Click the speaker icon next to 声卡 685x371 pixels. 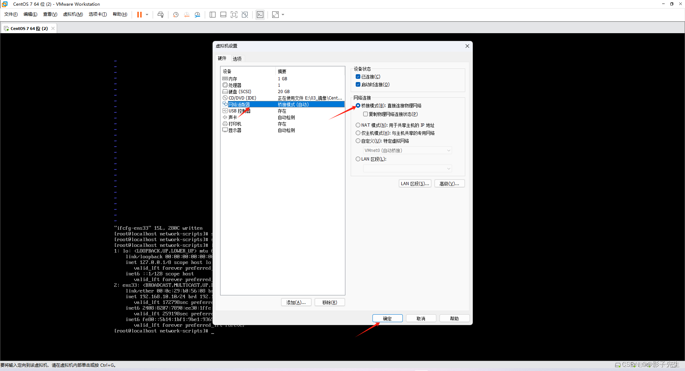tap(225, 117)
